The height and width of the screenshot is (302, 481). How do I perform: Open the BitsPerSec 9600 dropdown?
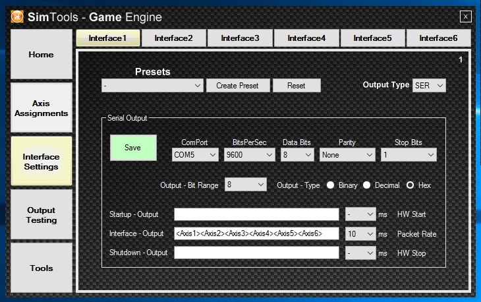(250, 155)
